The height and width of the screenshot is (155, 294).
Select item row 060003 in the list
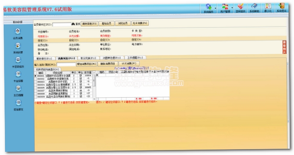tap(64, 82)
